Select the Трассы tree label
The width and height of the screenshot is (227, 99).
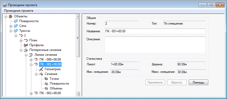coord(25,31)
